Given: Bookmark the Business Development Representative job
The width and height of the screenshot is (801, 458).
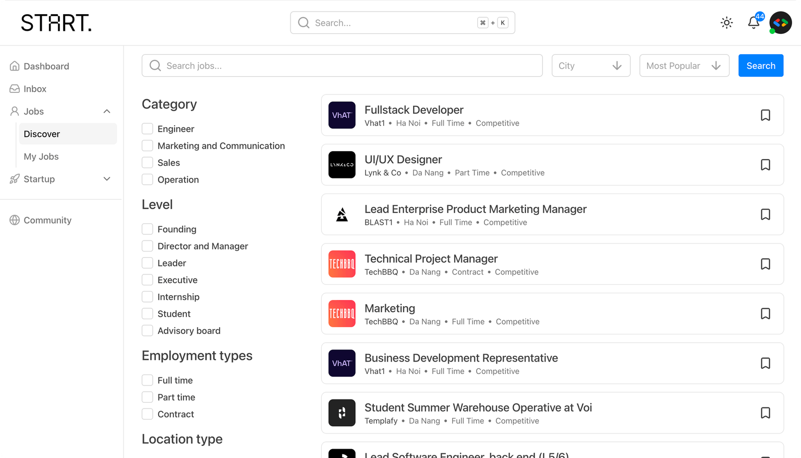Looking at the screenshot, I should [x=765, y=363].
